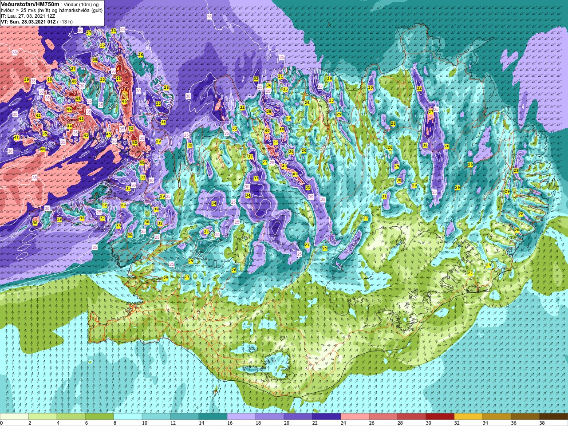568x426 pixels.
Task: Pick the green legend swatch between 6 and 8
Action: (x=99, y=417)
